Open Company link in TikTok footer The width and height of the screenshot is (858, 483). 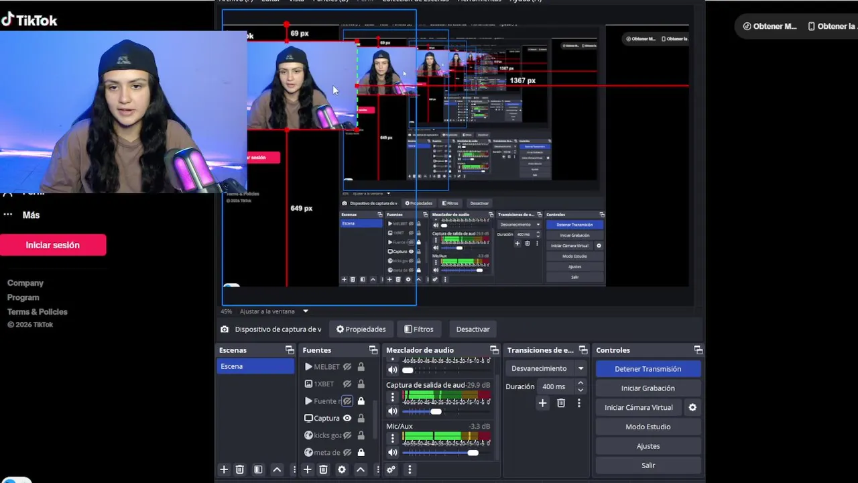(x=25, y=283)
